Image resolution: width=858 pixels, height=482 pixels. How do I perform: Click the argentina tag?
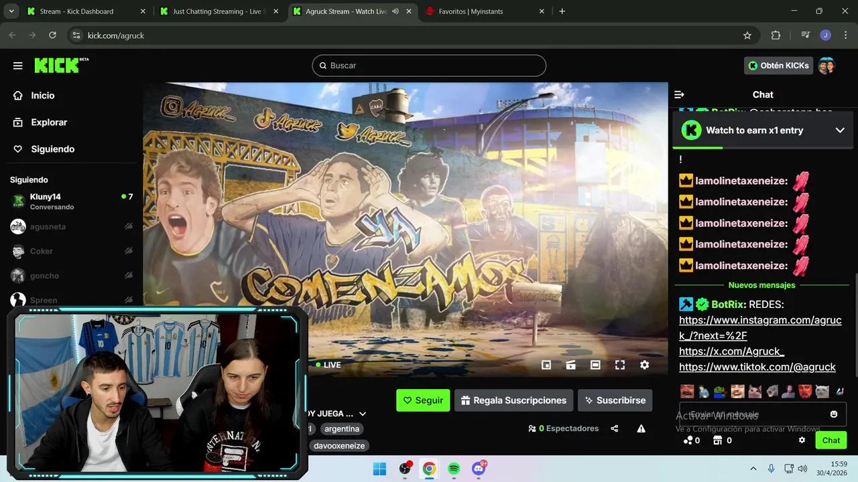pos(342,428)
